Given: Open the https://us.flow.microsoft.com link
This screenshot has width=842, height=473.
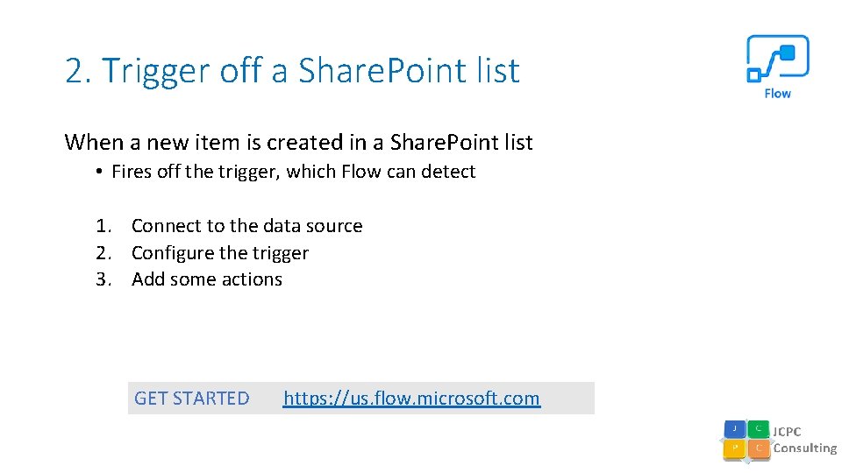Looking at the screenshot, I should coord(411,399).
